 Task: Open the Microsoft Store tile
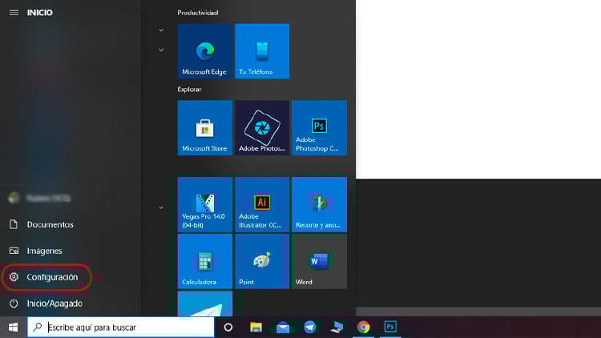(204, 127)
